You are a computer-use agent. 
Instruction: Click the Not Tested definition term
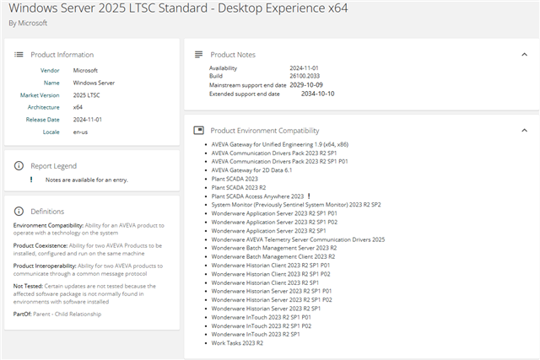[x=28, y=287]
